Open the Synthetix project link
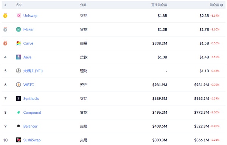227x145 pixels. coord(31,99)
